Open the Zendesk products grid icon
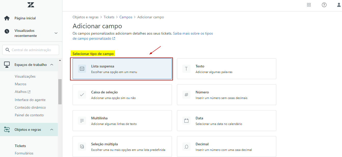Screen dimensions: 342x157 click(309, 5)
